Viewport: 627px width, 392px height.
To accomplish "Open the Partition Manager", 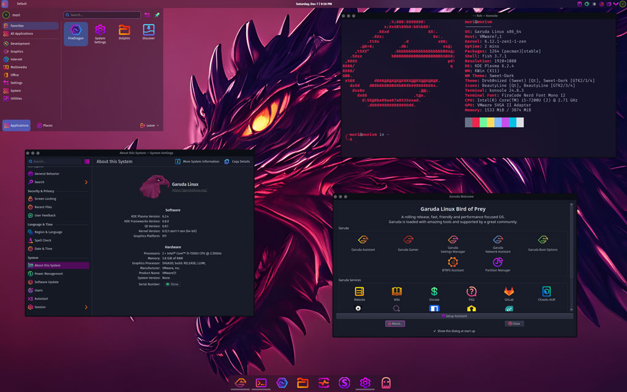I will coord(497,262).
